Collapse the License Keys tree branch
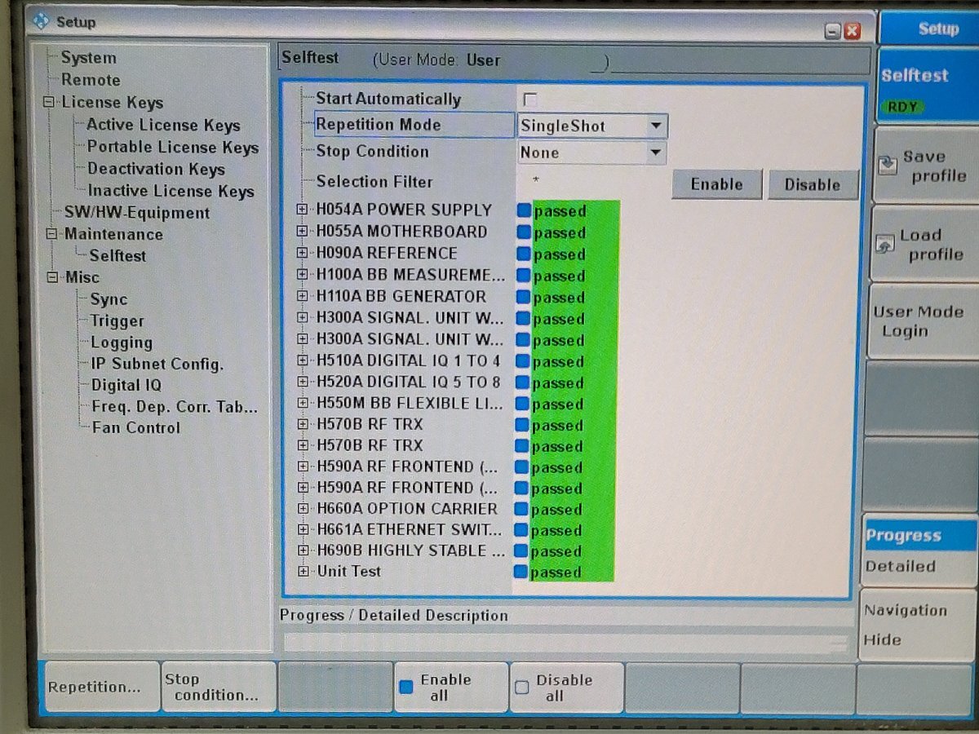Screen dimensions: 979x734 point(49,103)
